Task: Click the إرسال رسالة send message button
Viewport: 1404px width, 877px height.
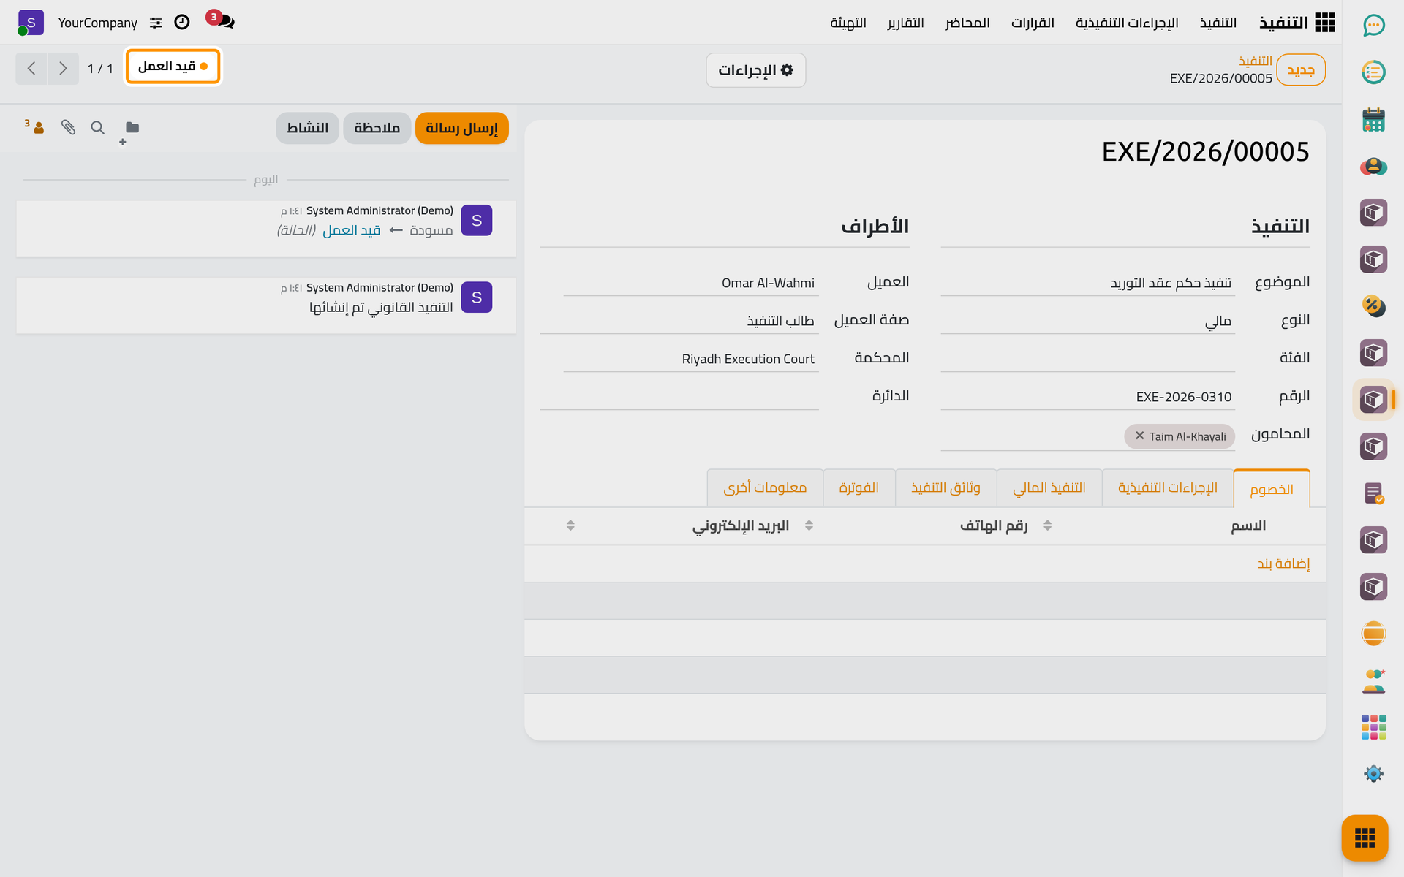Action: 461,128
